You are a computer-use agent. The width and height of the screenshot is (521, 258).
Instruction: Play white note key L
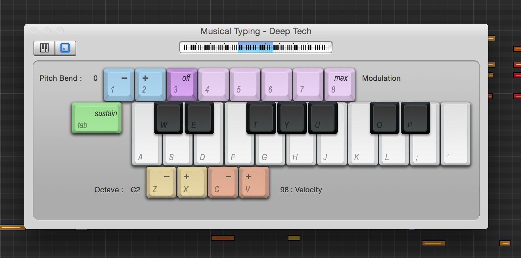[x=394, y=149]
